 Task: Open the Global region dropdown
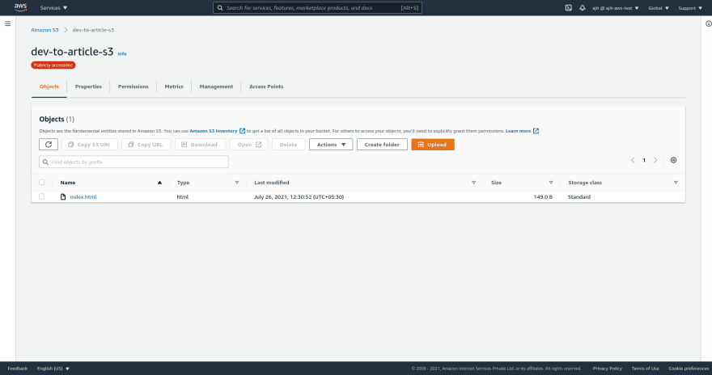coord(659,8)
